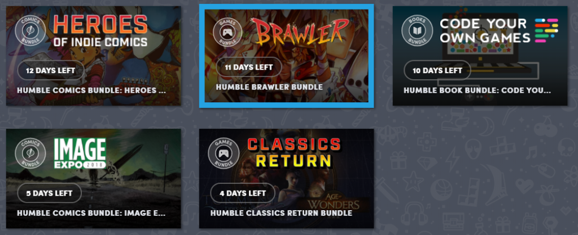Viewport: 578px width, 235px height.
Task: Click colorful code bars logo icon
Action: click(546, 30)
